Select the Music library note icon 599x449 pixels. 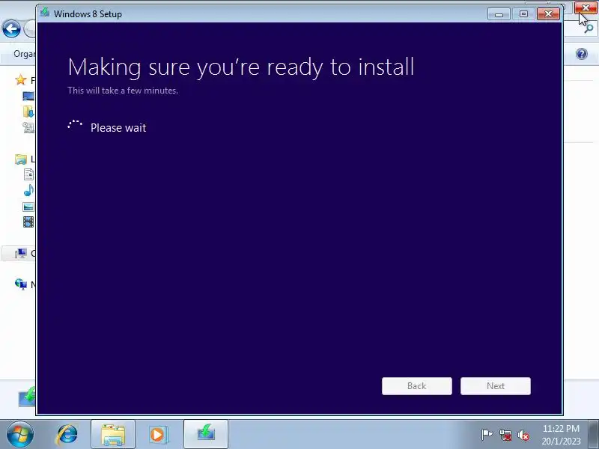28,190
